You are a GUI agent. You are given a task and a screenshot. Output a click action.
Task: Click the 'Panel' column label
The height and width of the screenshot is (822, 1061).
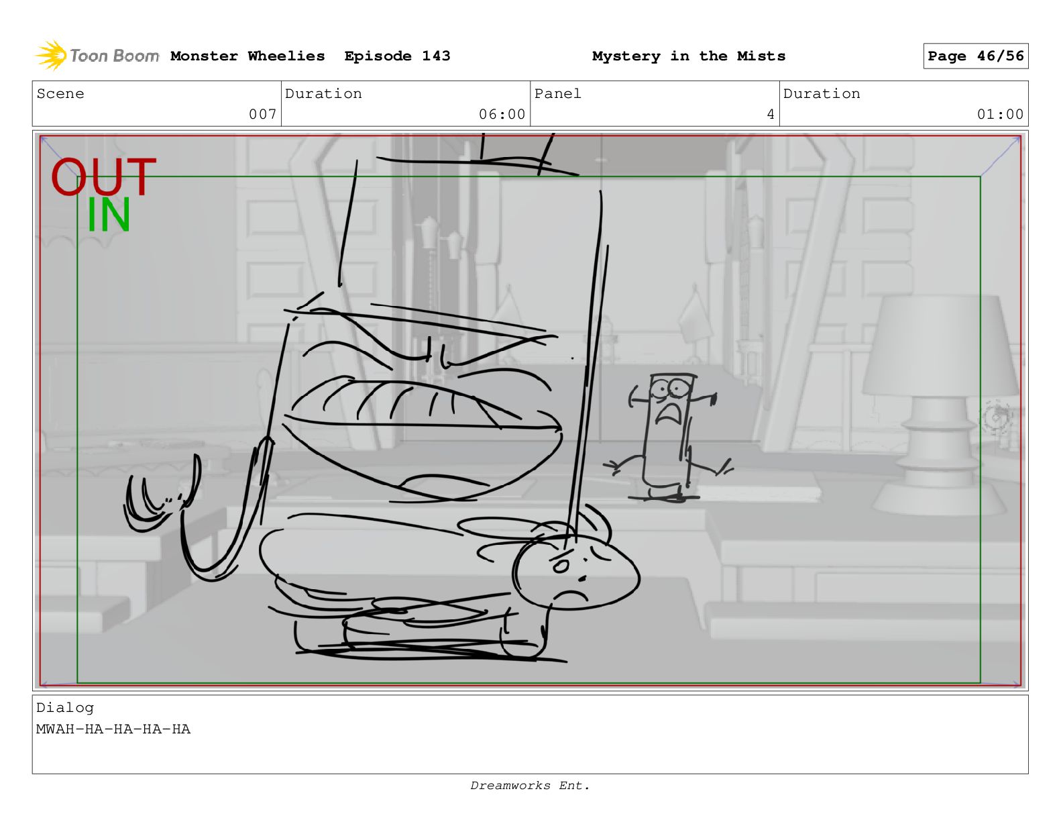pos(558,93)
